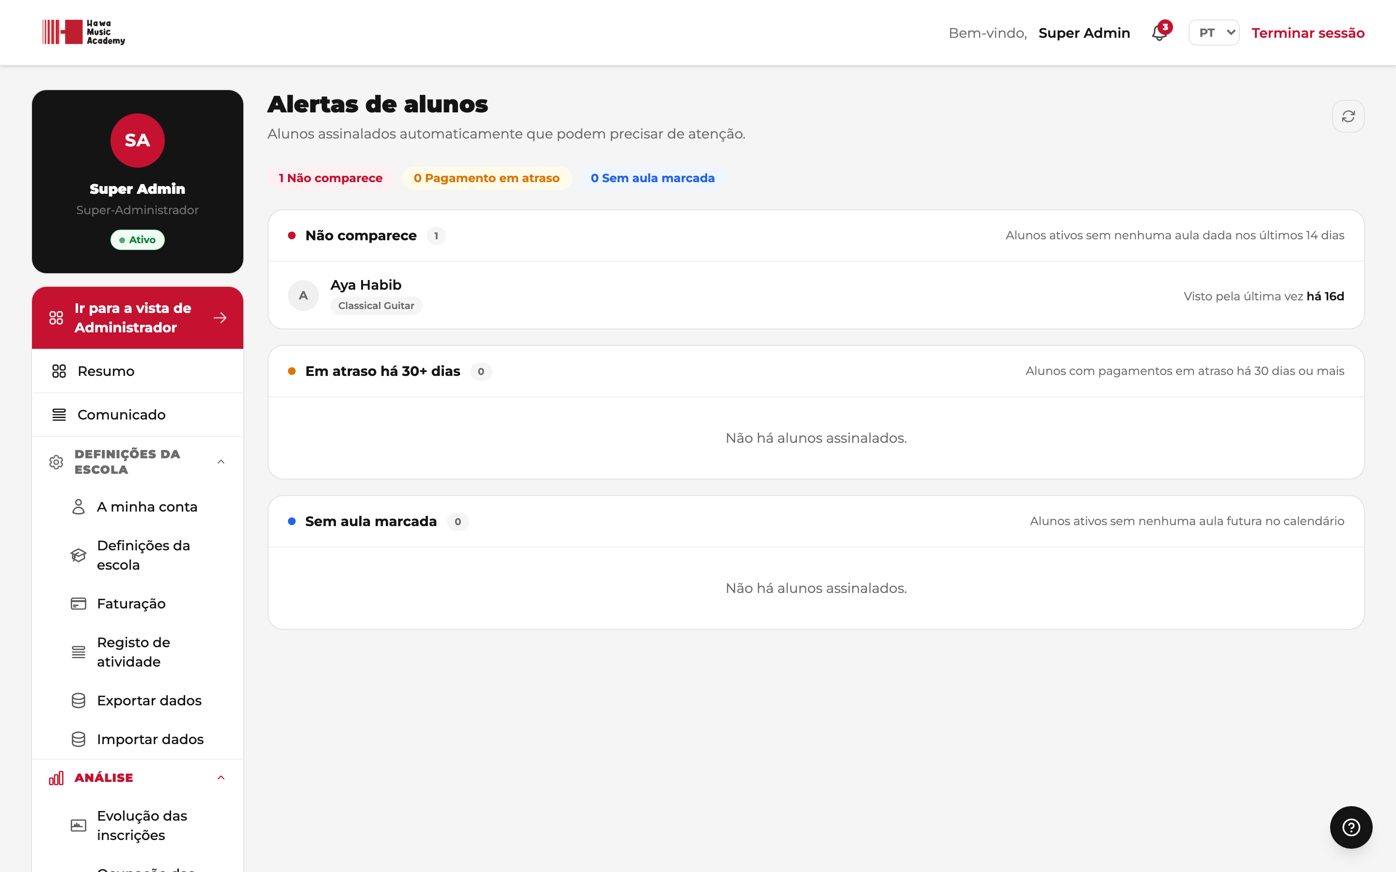
Task: Click the Resumo grid icon
Action: 59,371
